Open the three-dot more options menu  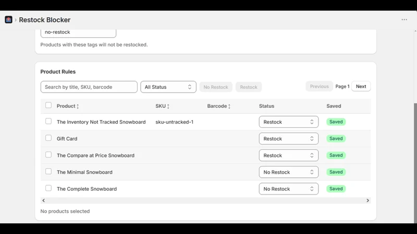click(404, 20)
